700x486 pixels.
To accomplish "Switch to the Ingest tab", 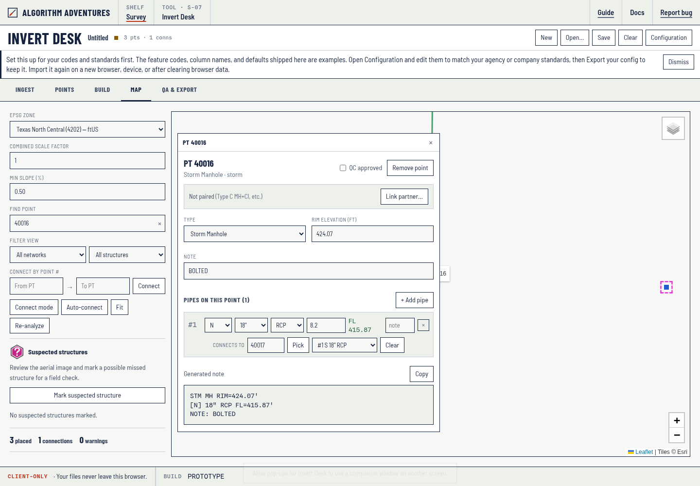I will [x=25, y=90].
